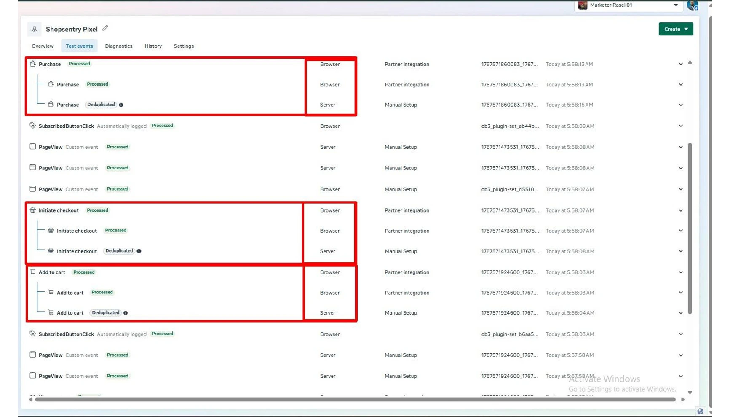Viewport: 730px width, 417px height.
Task: Click the pixel dataset icon left of Shopsentry Pixel
Action: 35,29
